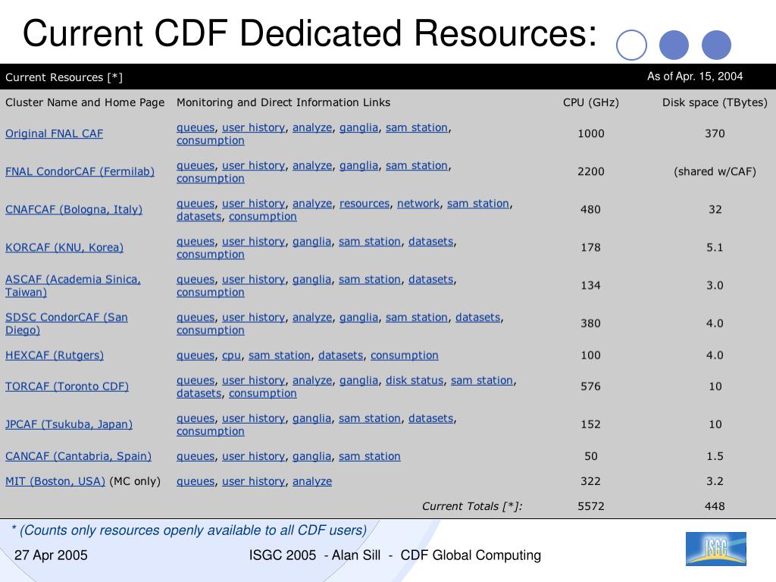Click analyze in SDSC CondorCAF row
The height and width of the screenshot is (582, 776).
point(312,318)
